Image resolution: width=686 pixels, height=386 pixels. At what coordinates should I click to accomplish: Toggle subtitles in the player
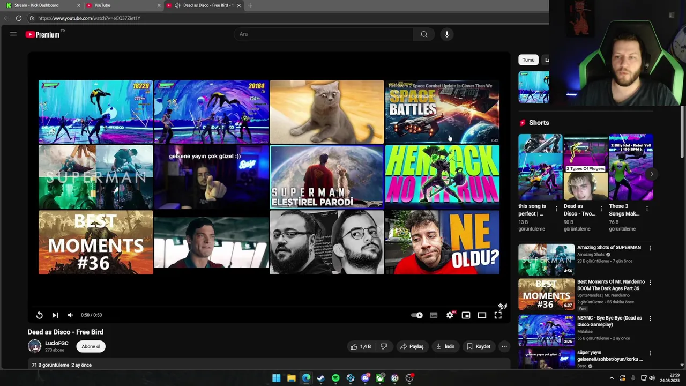(x=434, y=315)
